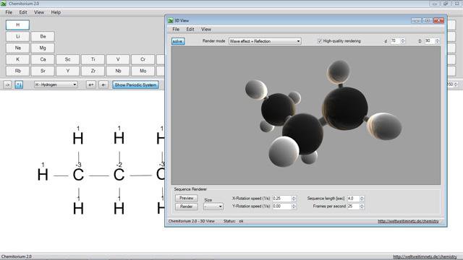Open chemistry link in main window status bar
The width and height of the screenshot is (463, 260).
tap(425, 257)
